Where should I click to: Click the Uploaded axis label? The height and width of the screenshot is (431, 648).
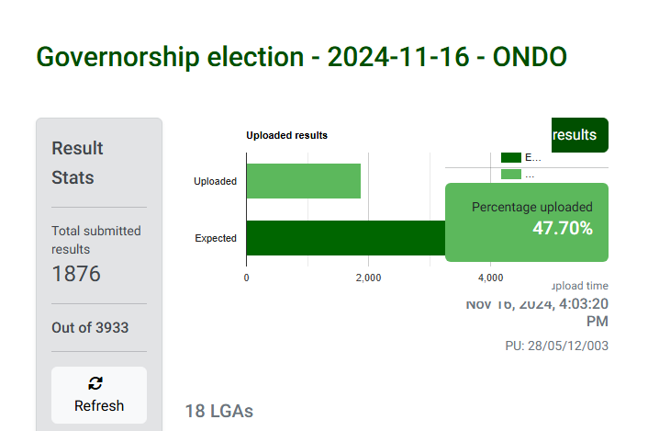[215, 181]
